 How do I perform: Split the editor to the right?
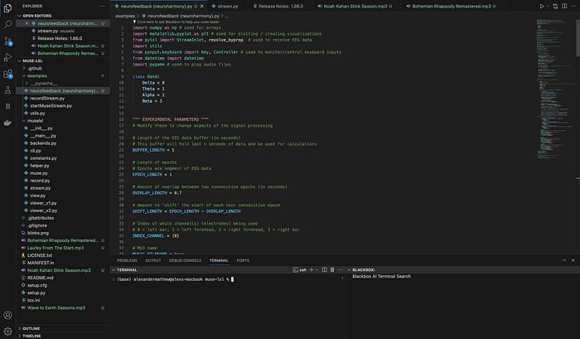tap(564, 7)
